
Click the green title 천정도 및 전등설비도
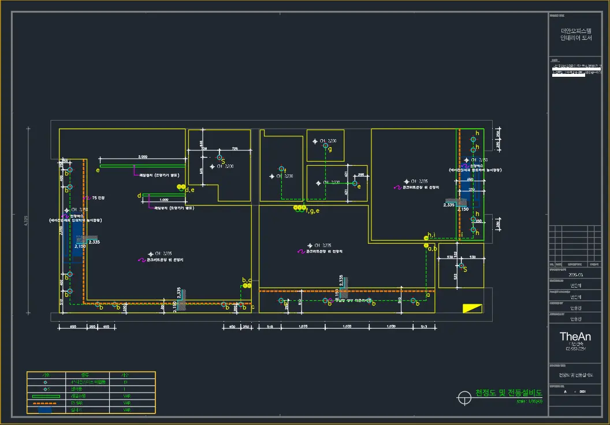(508, 393)
